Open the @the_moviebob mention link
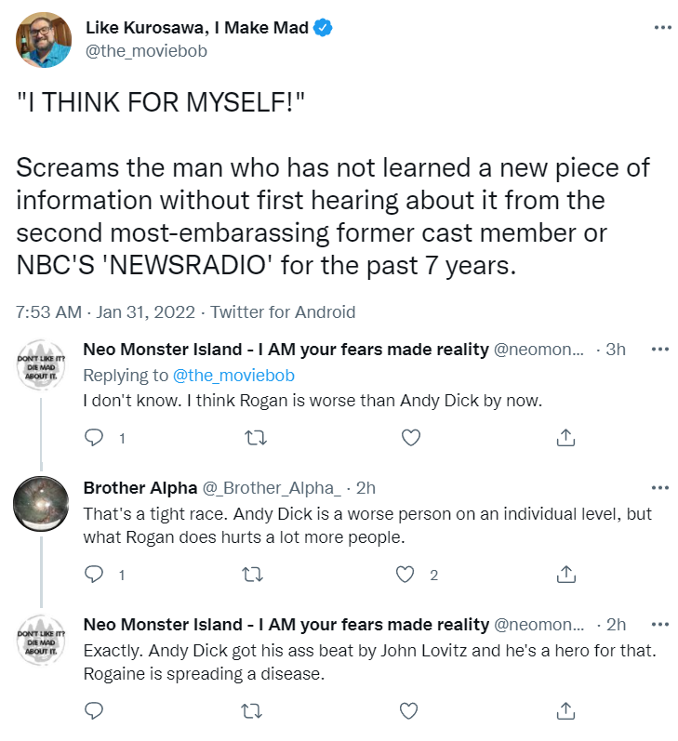The image size is (678, 741). [x=233, y=376]
